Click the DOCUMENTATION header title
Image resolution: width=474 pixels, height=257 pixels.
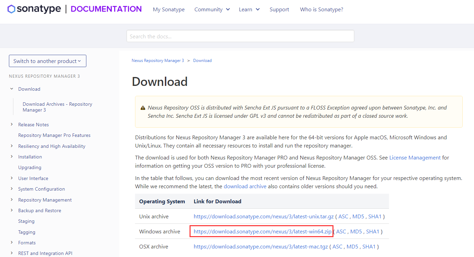(106, 9)
